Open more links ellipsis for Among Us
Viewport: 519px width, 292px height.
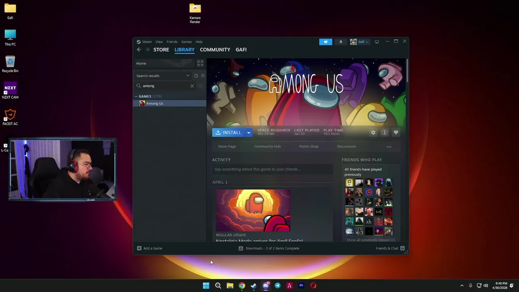(x=389, y=147)
